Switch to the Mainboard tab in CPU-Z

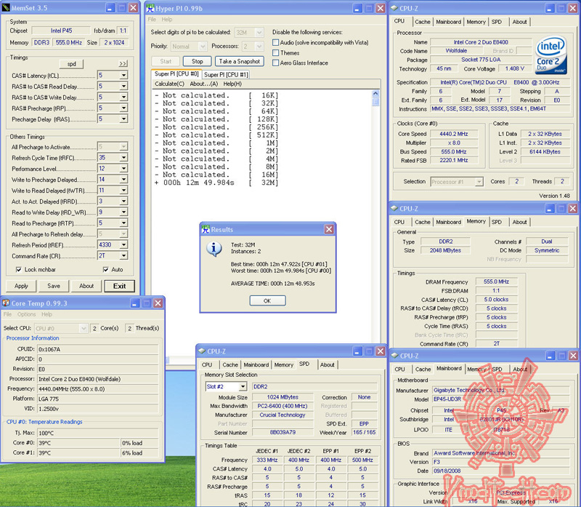(x=449, y=22)
